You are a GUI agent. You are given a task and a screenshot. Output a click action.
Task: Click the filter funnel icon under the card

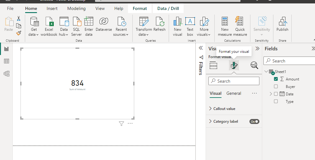pos(121,124)
